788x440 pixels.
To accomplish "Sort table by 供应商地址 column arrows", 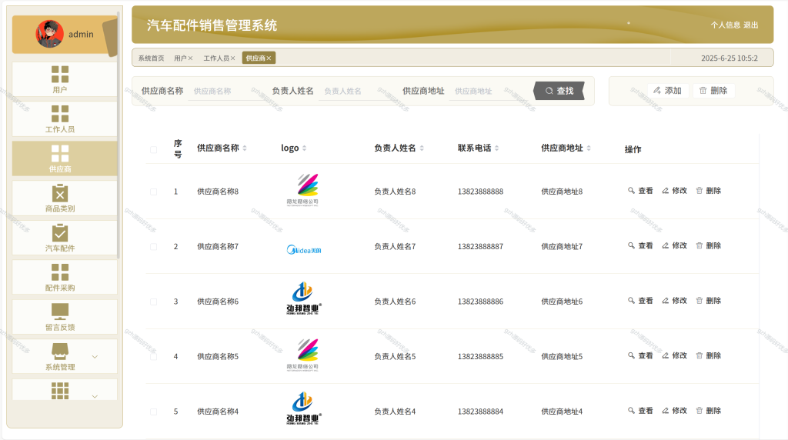I will point(589,148).
